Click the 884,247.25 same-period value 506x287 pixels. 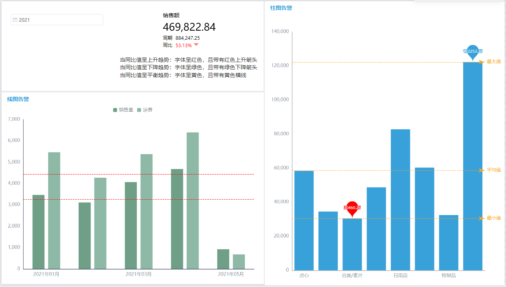point(188,38)
